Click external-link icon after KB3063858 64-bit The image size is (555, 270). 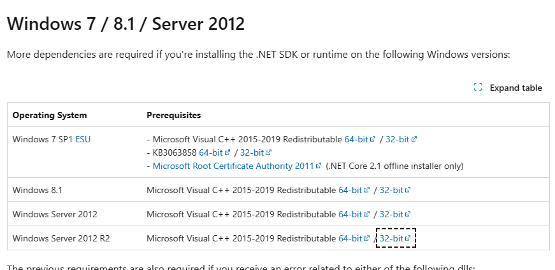point(227,152)
